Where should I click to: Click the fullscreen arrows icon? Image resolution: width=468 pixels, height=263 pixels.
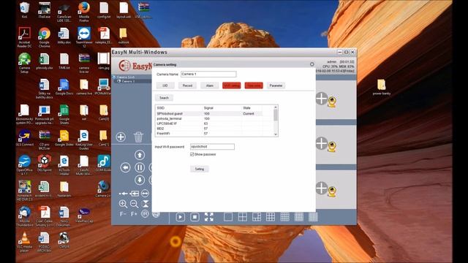click(x=209, y=217)
